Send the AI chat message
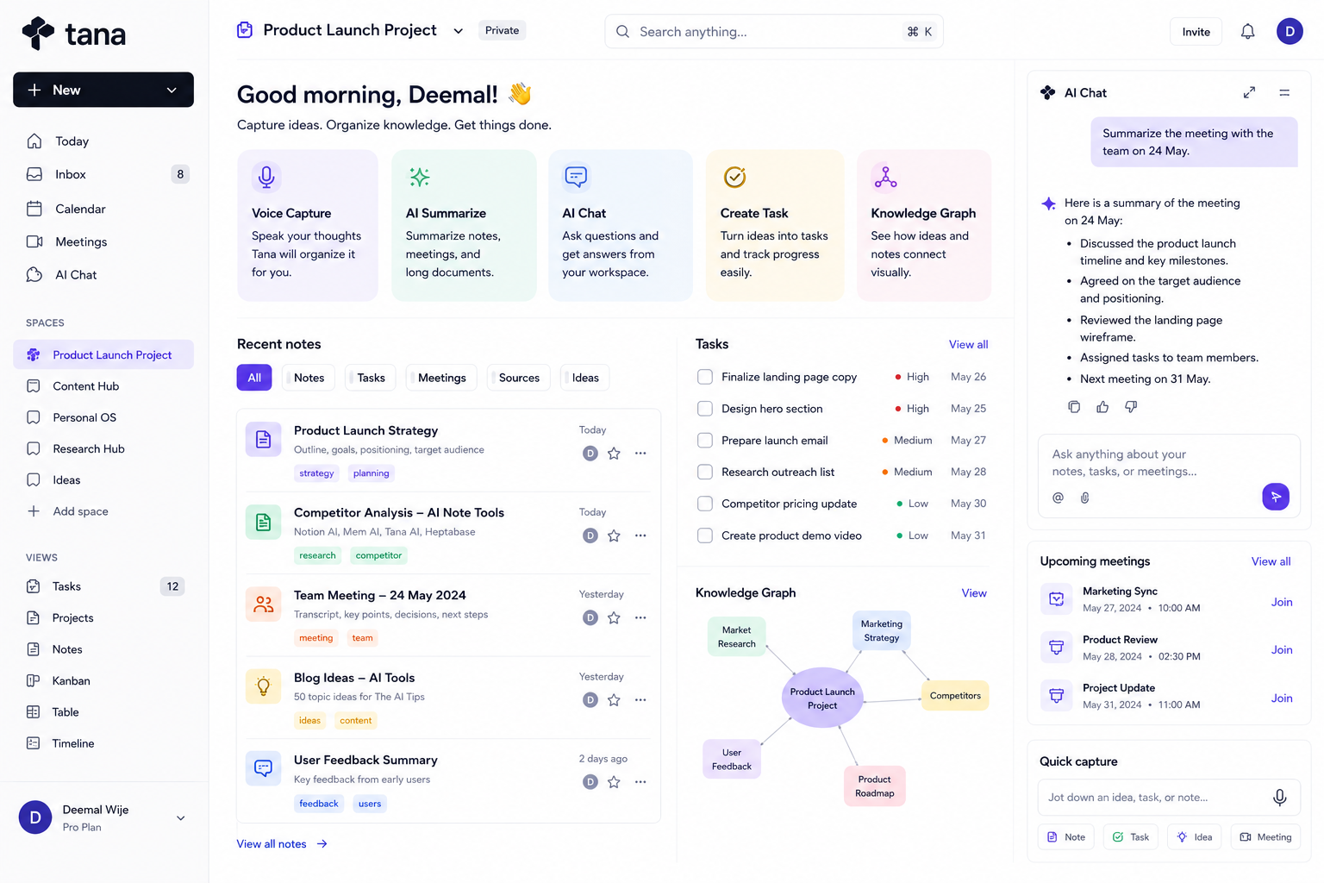The width and height of the screenshot is (1324, 883). click(x=1276, y=497)
